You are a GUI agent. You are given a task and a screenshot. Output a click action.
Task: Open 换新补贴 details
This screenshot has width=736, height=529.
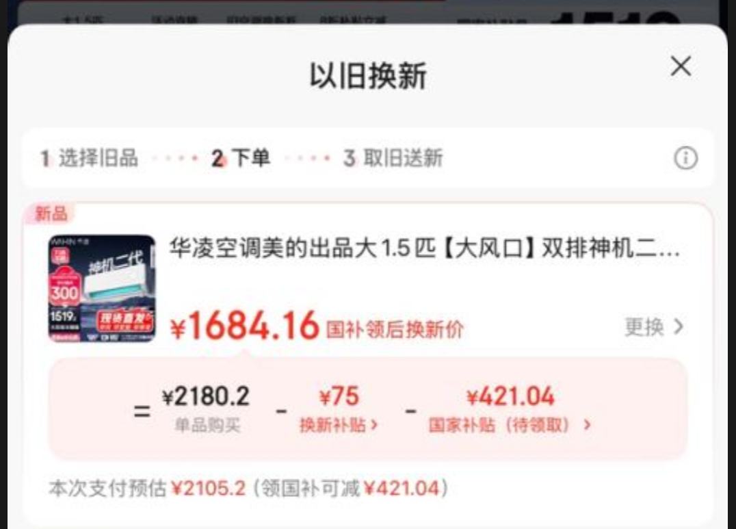click(339, 425)
